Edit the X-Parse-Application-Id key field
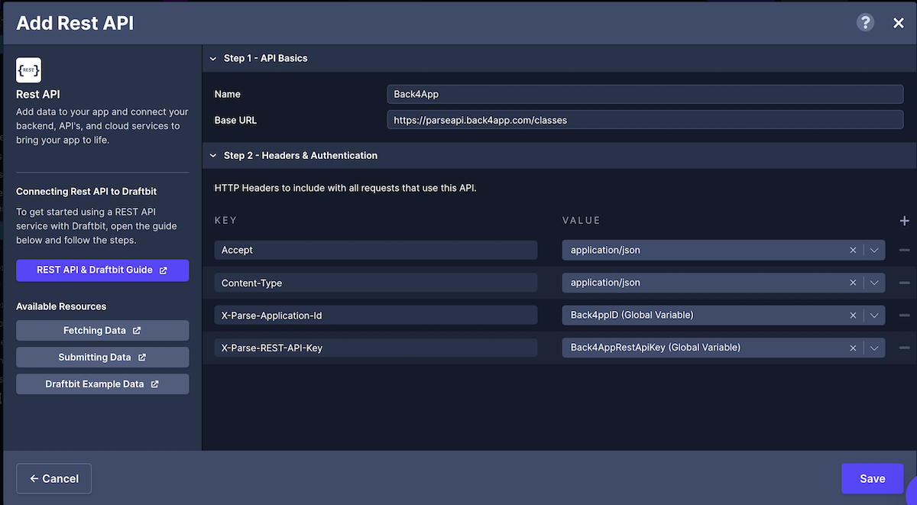Screen dimensions: 917x505 pos(376,315)
